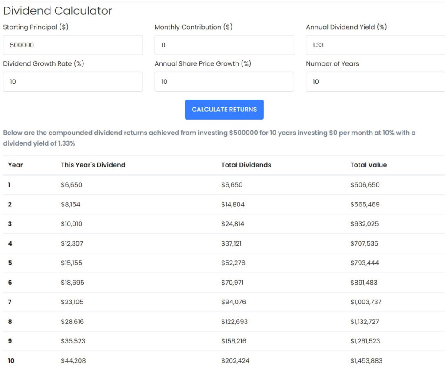Image resolution: width=445 pixels, height=373 pixels.
Task: Click the "Number of Years" label
Action: pyautogui.click(x=332, y=63)
